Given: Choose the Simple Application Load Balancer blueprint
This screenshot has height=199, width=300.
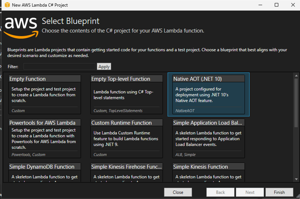Looking at the screenshot, I should pyautogui.click(x=208, y=138).
